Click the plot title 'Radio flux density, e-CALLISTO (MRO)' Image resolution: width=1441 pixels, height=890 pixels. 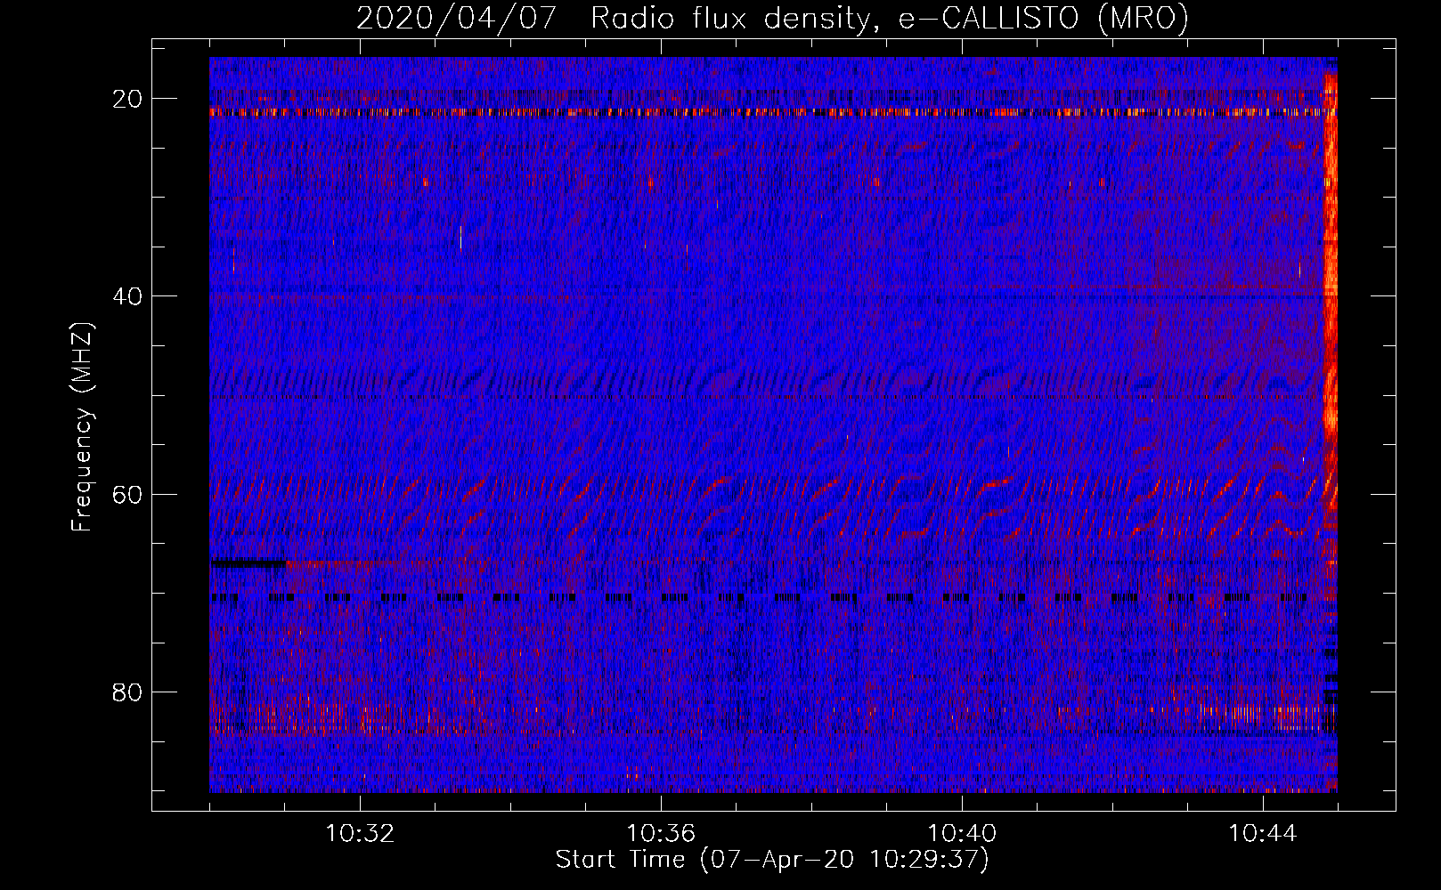889,18
